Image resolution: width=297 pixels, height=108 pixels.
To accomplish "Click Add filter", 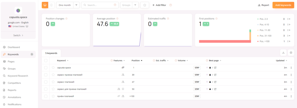I will pos(159,5).
